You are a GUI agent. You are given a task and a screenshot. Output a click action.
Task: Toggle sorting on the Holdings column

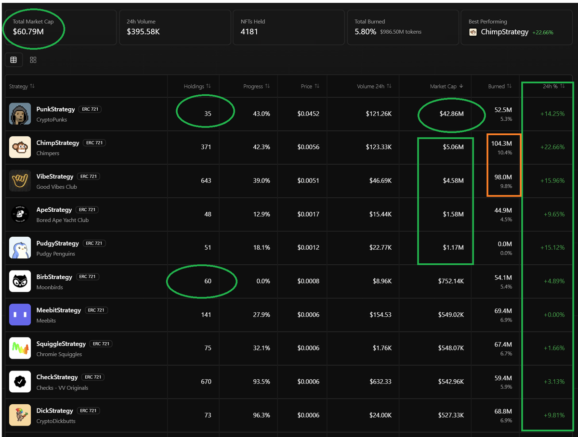[x=208, y=86]
